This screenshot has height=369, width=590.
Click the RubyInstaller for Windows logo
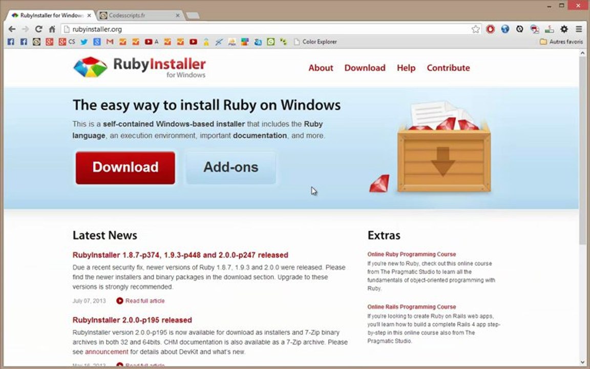[x=139, y=68]
